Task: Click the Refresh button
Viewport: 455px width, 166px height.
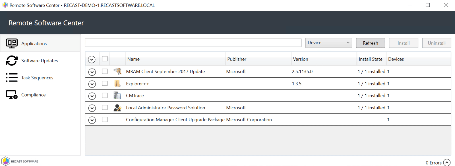Action: 371,43
